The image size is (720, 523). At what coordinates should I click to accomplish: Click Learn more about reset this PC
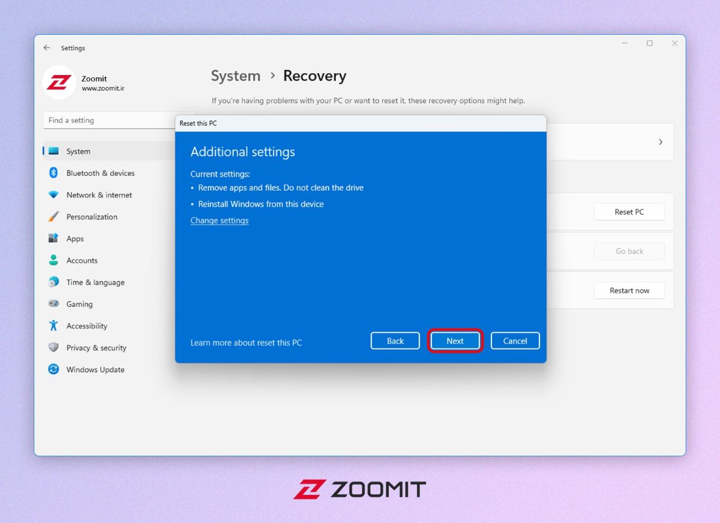click(x=246, y=342)
